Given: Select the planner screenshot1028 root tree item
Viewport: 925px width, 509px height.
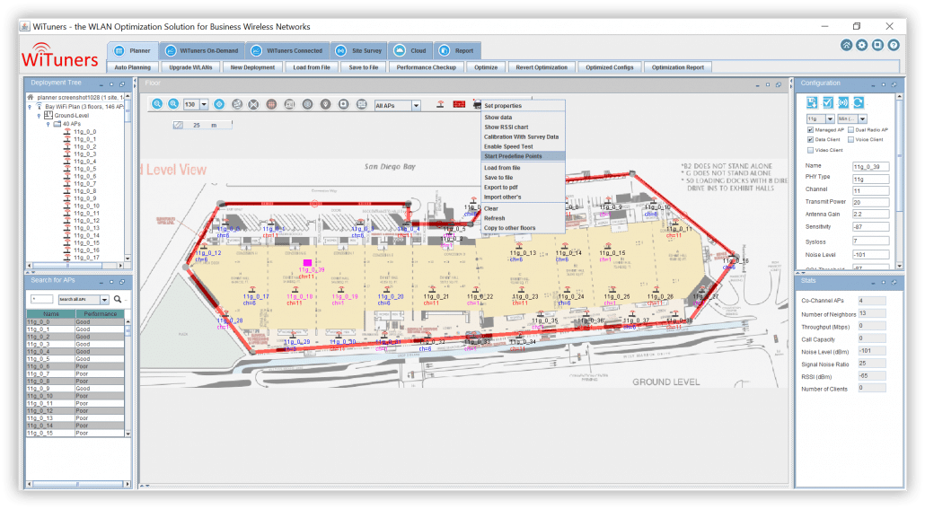Looking at the screenshot, I should pos(80,97).
